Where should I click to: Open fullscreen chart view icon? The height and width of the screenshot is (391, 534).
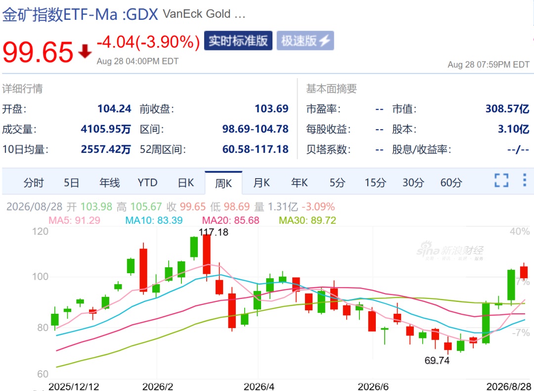[x=501, y=180]
